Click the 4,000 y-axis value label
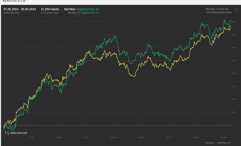 234,22
